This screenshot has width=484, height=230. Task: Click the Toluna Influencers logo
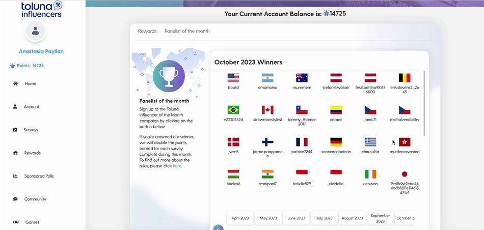click(42, 9)
